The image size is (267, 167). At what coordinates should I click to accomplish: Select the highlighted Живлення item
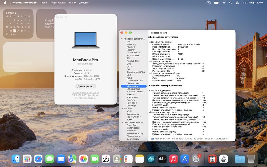[x=134, y=86]
